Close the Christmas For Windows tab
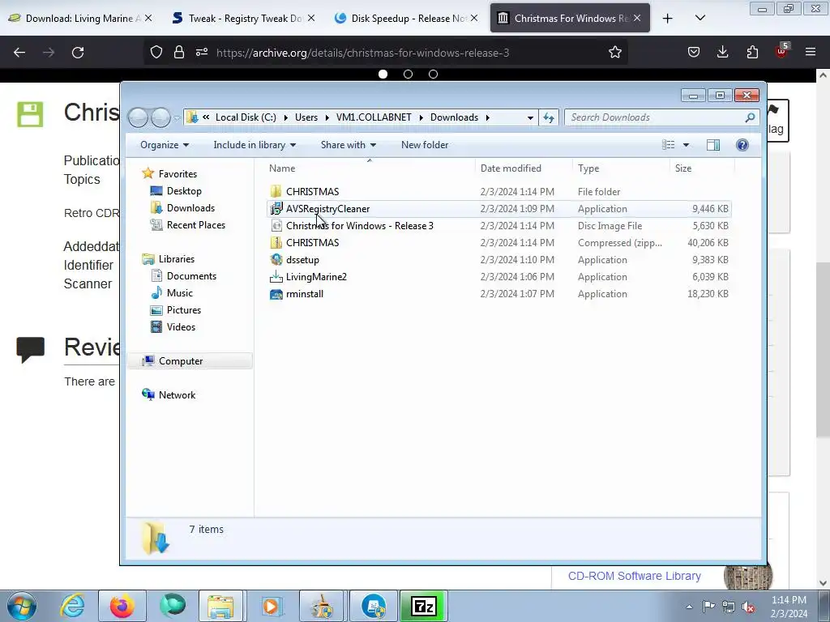Screen dimensions: 830x622 point(637,18)
